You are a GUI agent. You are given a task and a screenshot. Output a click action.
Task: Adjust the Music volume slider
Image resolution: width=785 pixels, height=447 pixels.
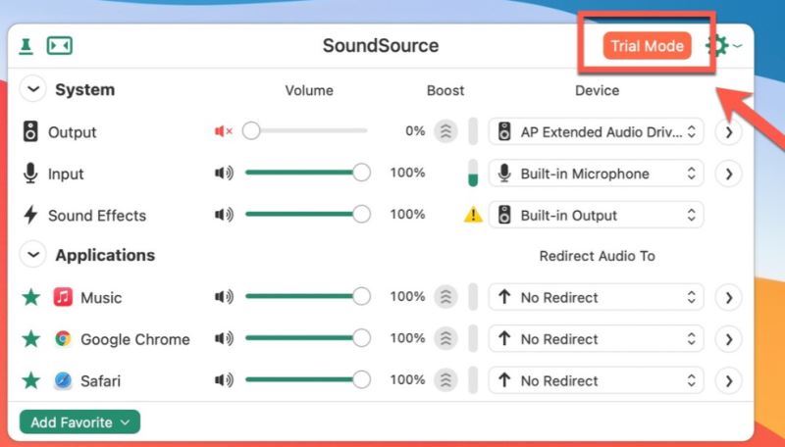[307, 296]
